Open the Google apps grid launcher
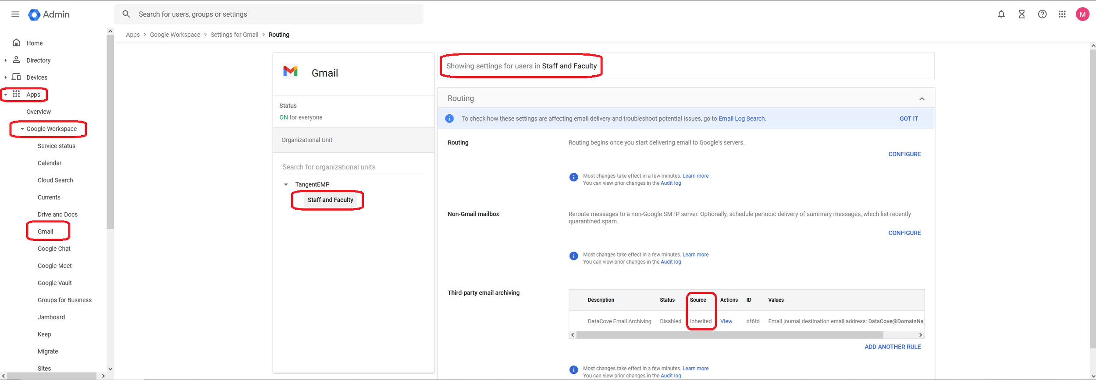This screenshot has height=380, width=1096. coord(1062,14)
